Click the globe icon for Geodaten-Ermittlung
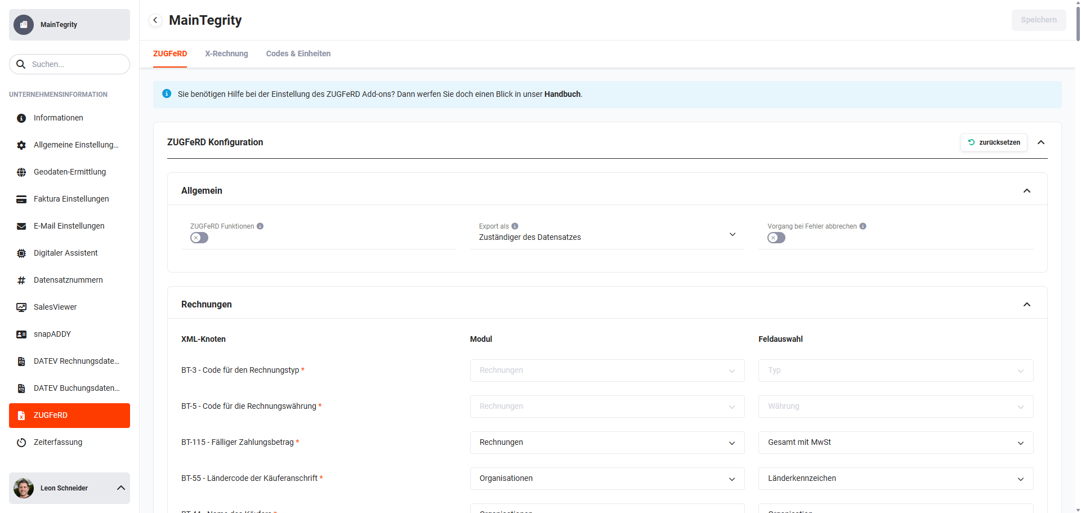Viewport: 1081px width, 513px height. tap(21, 172)
